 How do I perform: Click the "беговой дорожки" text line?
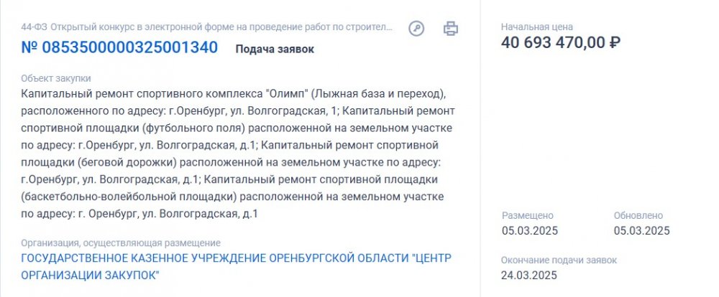coord(231,162)
